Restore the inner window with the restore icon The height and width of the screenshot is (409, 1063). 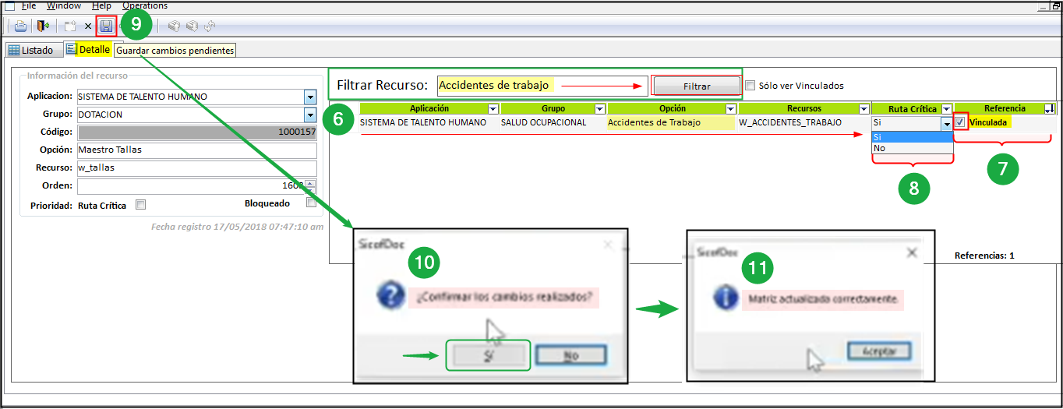tap(1057, 5)
